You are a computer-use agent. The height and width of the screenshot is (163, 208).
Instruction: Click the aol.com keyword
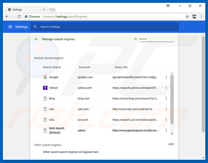[x=83, y=120]
